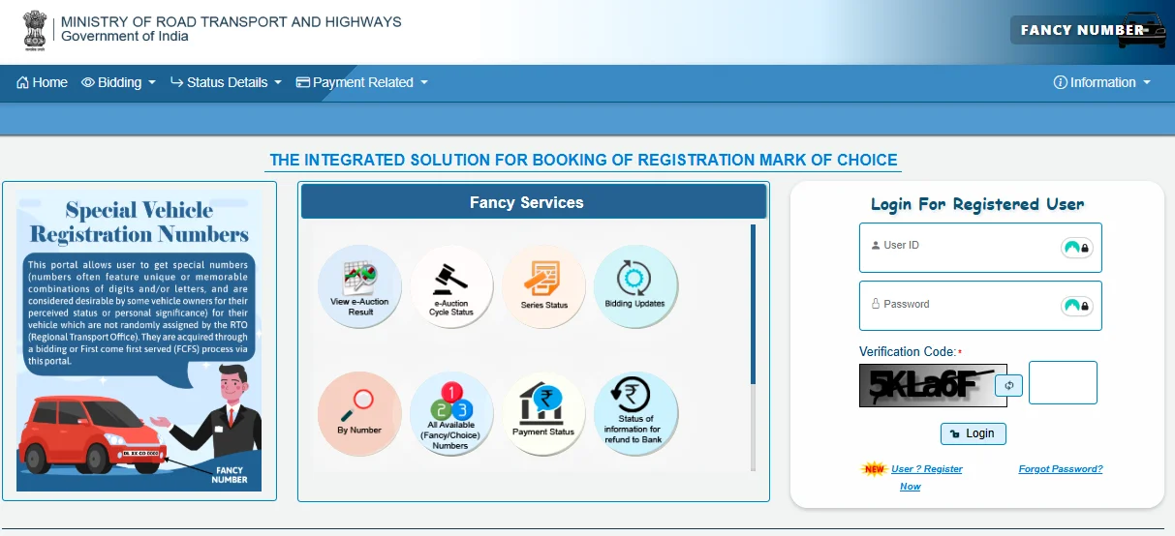
Task: Open All Available Fancy/Choice Numbers icon
Action: pyautogui.click(x=451, y=413)
